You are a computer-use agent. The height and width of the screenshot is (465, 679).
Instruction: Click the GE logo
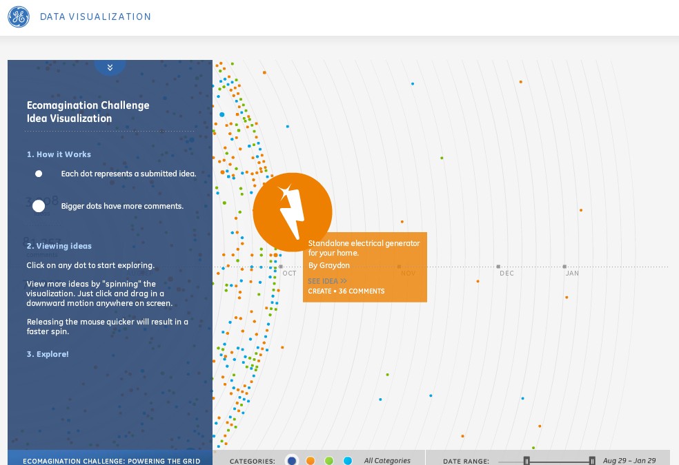19,17
